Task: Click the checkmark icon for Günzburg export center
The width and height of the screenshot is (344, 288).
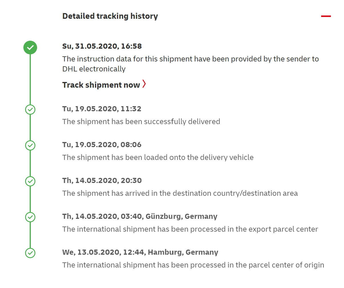Action: (x=30, y=217)
